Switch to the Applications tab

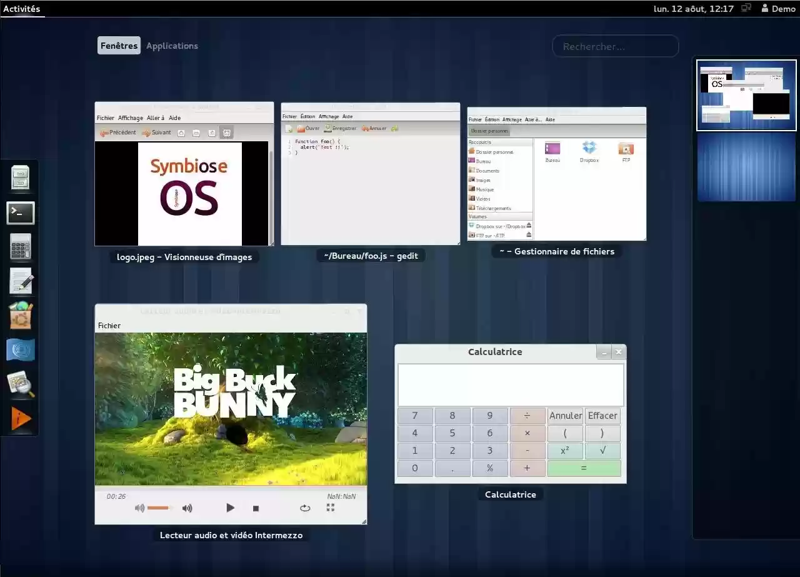pyautogui.click(x=172, y=46)
